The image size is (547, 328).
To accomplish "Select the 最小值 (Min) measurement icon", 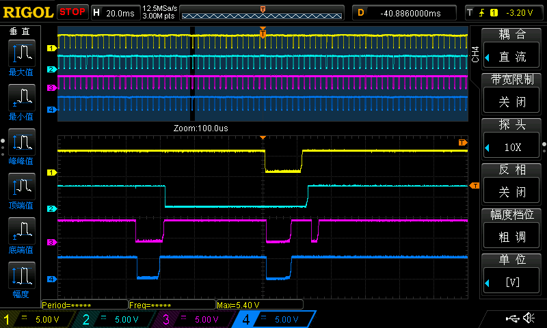I will (22, 98).
